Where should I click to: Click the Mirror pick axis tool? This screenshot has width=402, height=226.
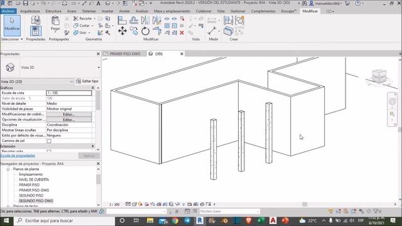coord(145,20)
